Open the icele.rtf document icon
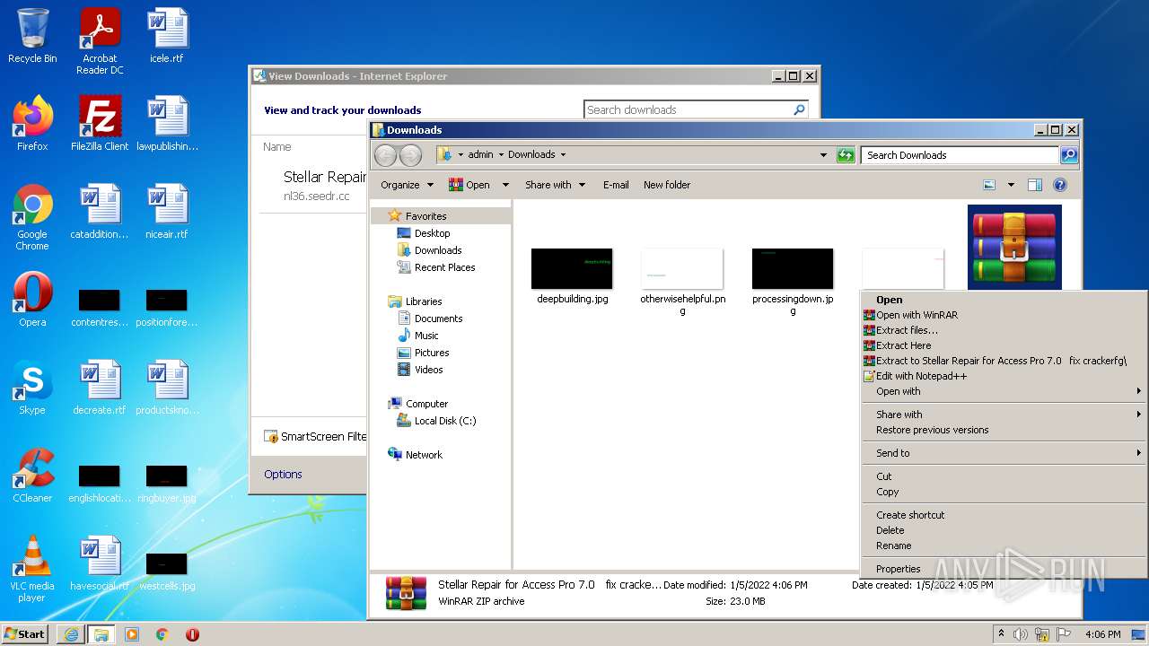This screenshot has height=646, width=1149. [x=167, y=36]
